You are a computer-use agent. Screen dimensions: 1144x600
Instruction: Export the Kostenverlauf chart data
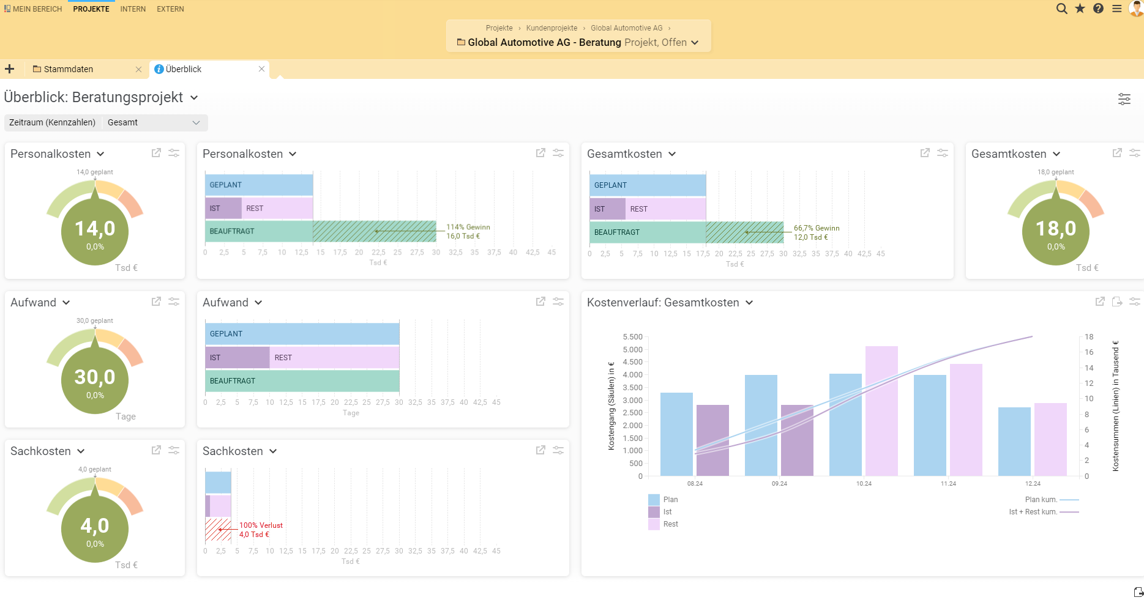(1118, 302)
